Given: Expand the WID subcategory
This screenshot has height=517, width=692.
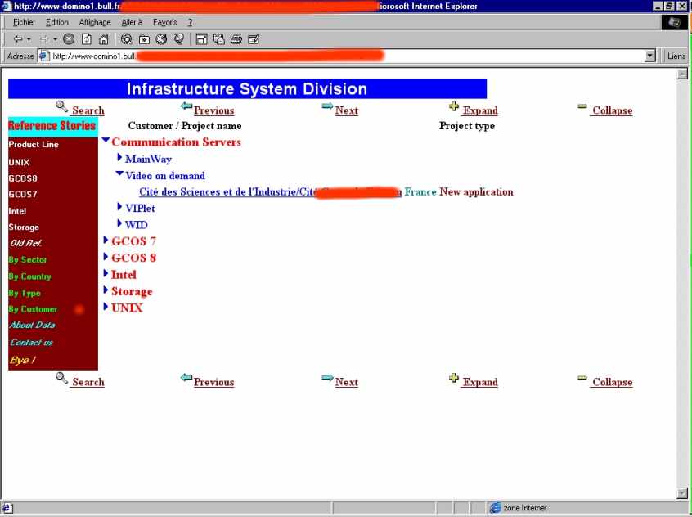Looking at the screenshot, I should pos(119,223).
